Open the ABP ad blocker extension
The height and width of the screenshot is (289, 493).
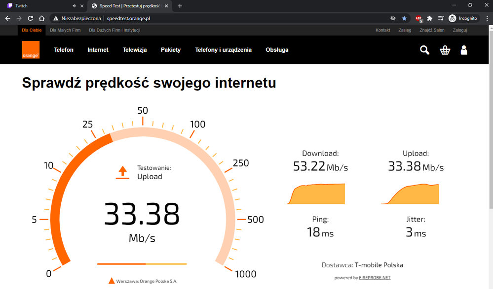pyautogui.click(x=418, y=19)
